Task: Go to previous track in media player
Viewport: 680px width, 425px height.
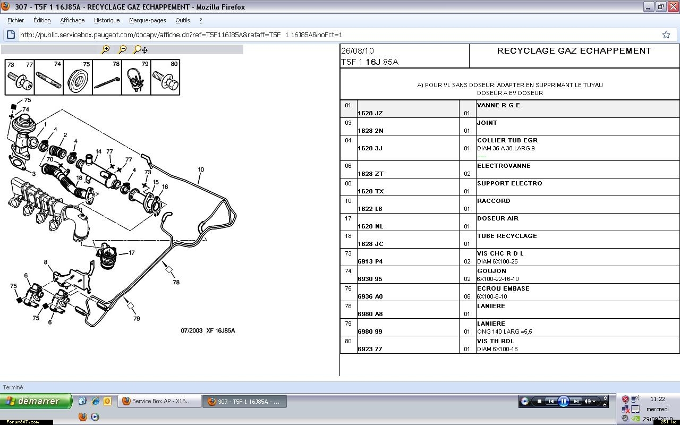Action: tap(551, 401)
